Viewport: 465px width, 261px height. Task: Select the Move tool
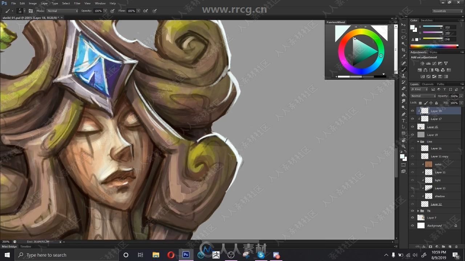404,25
